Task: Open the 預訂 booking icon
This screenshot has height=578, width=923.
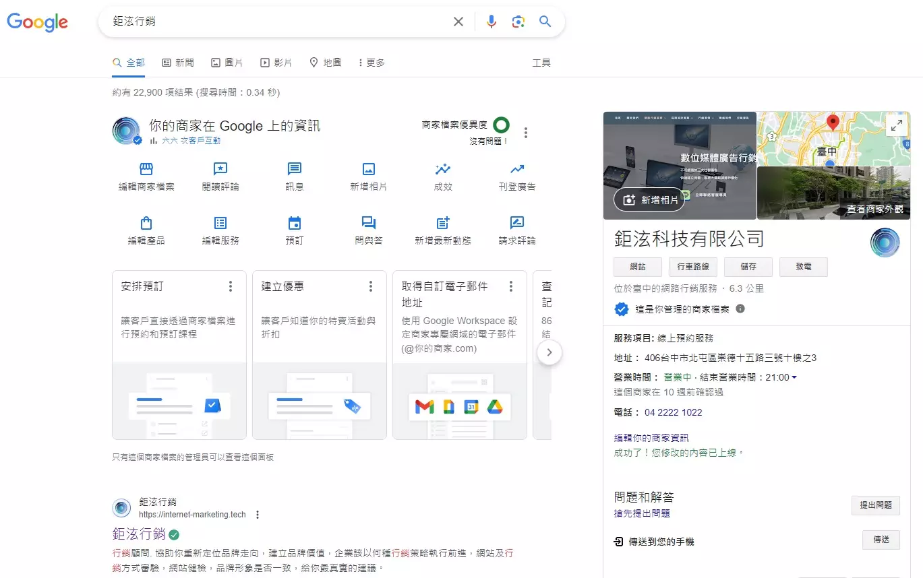Action: click(x=294, y=223)
